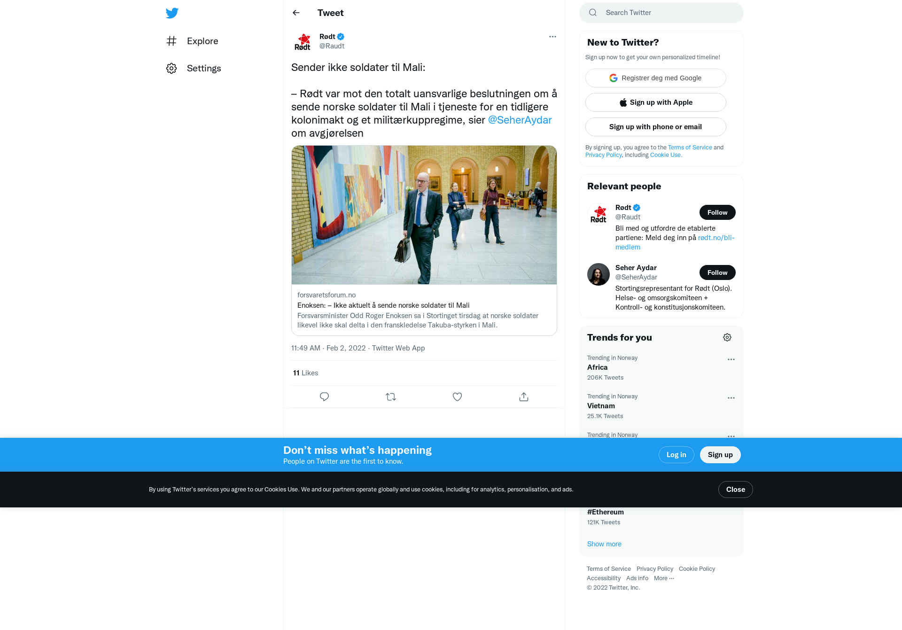
Task: Retweet the Rødt tweet
Action: [x=391, y=397]
